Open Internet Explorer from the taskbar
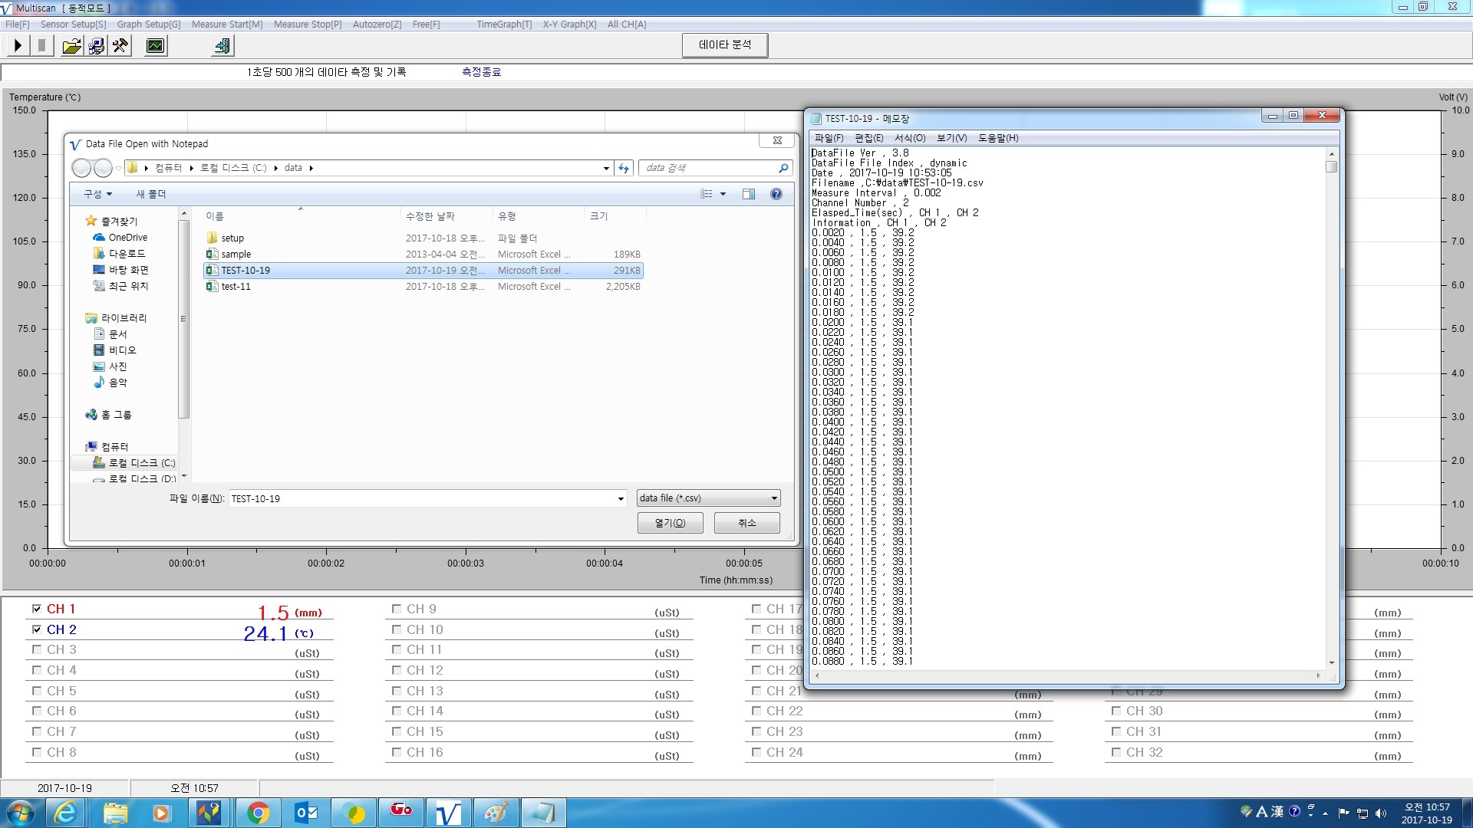 click(67, 813)
